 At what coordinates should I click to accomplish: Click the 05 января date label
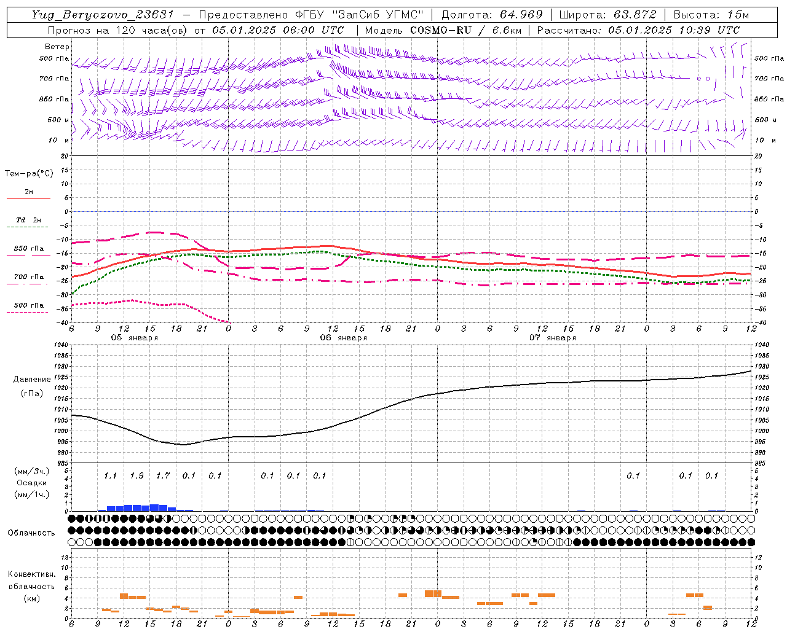click(x=134, y=338)
